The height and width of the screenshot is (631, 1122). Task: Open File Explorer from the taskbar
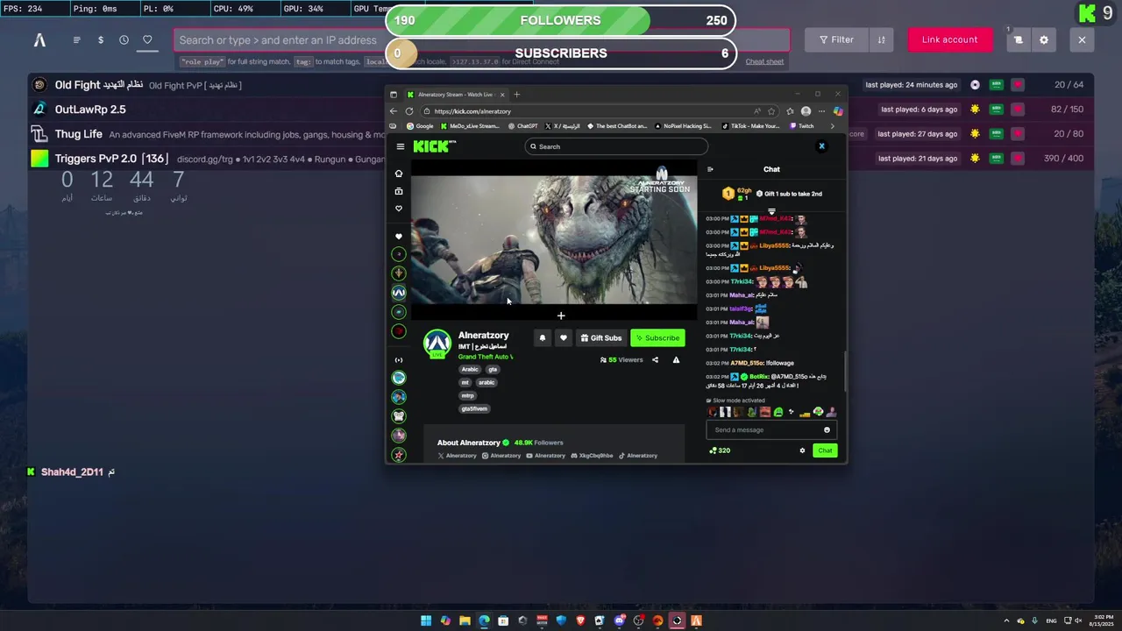coord(465,620)
